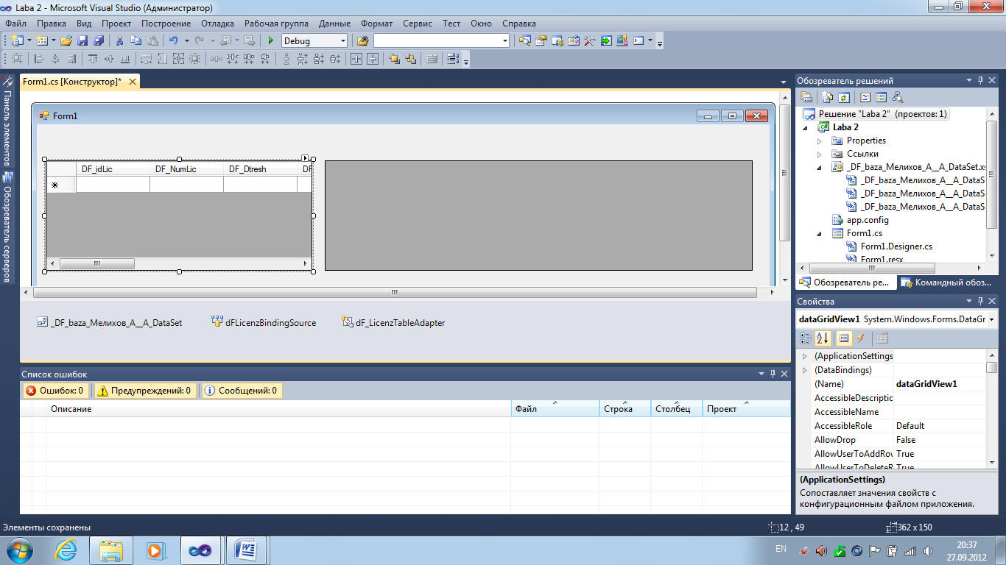Screen dimensions: 1006x565
Task: Start debugging with the green play icon
Action: [270, 41]
